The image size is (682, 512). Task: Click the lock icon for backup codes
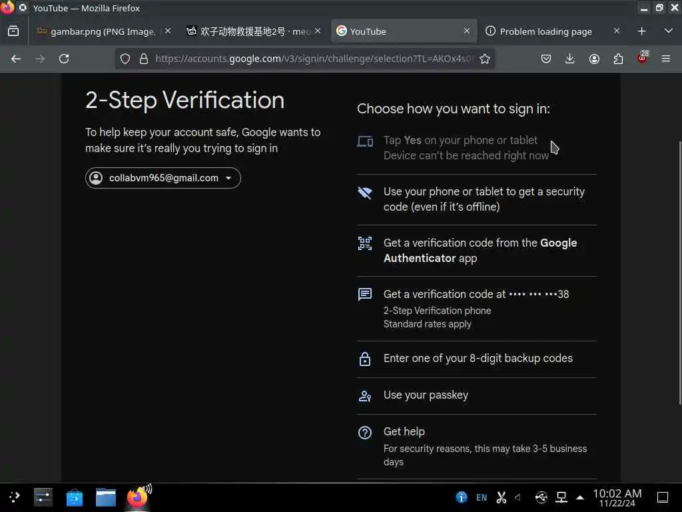pos(365,359)
